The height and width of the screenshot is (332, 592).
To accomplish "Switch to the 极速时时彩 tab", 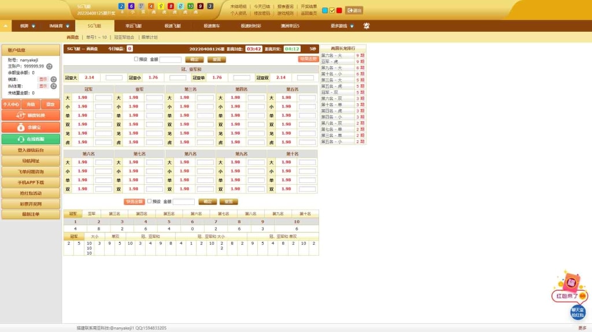I will 251,25.
